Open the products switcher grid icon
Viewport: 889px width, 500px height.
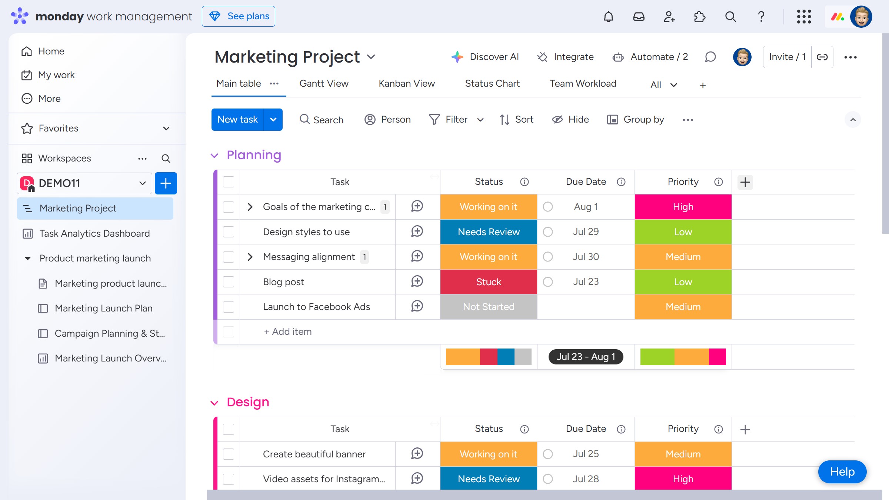click(x=804, y=17)
